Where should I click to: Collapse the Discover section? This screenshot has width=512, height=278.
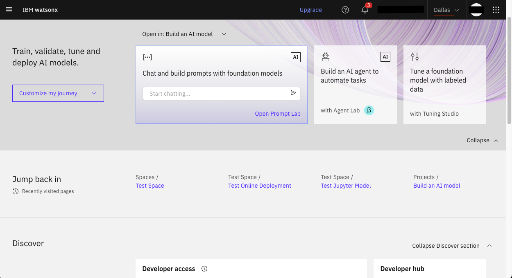tap(452, 246)
